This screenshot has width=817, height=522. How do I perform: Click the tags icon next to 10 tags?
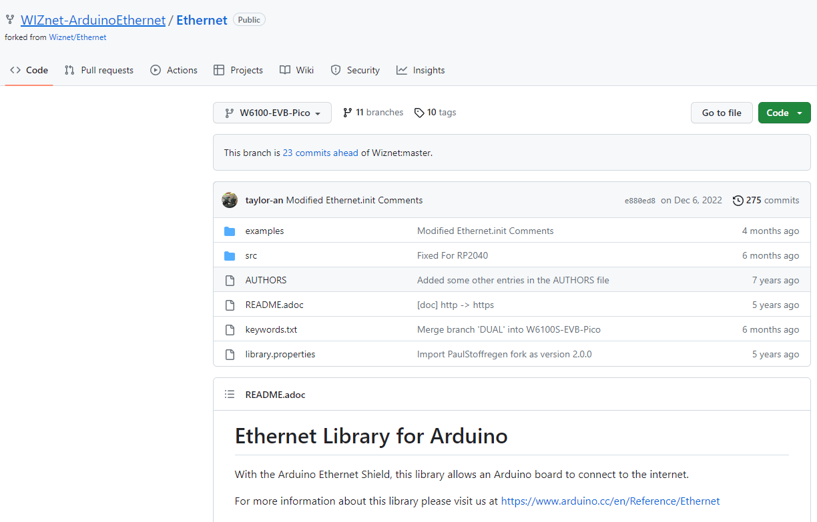(419, 113)
